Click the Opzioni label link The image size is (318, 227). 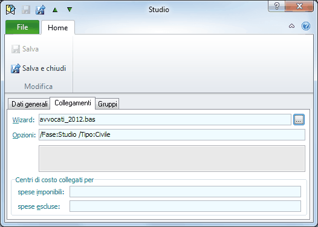pos(24,135)
